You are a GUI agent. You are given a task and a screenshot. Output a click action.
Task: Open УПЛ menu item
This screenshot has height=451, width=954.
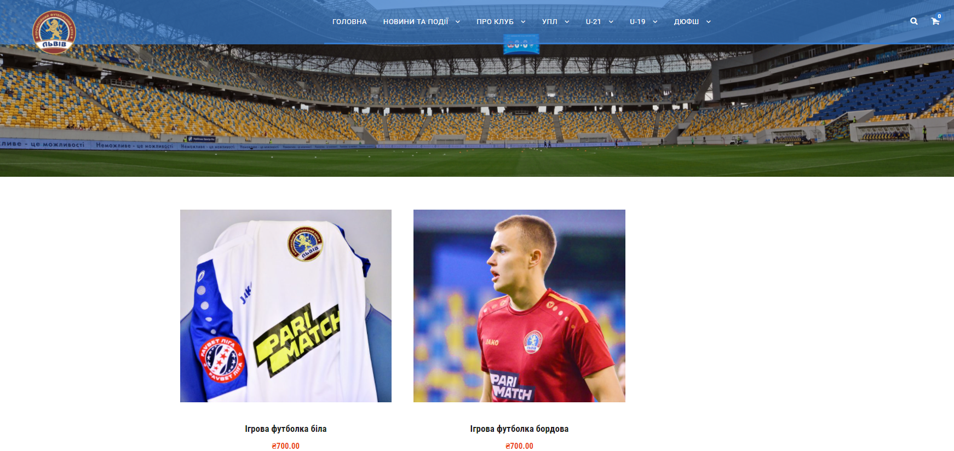(x=550, y=22)
